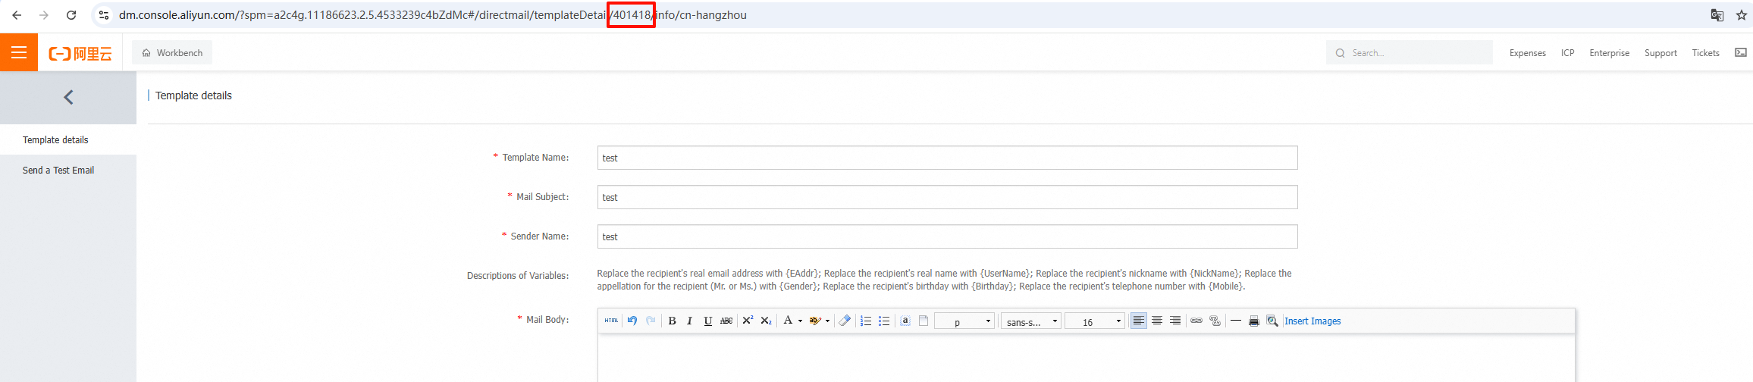Image resolution: width=1753 pixels, height=382 pixels.
Task: Redo the last action in the mail body
Action: pyautogui.click(x=651, y=321)
